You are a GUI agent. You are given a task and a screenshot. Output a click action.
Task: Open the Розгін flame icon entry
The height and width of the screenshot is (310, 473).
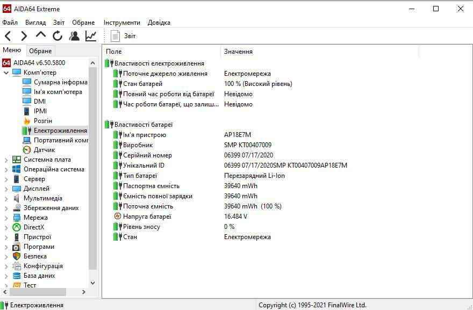click(27, 121)
